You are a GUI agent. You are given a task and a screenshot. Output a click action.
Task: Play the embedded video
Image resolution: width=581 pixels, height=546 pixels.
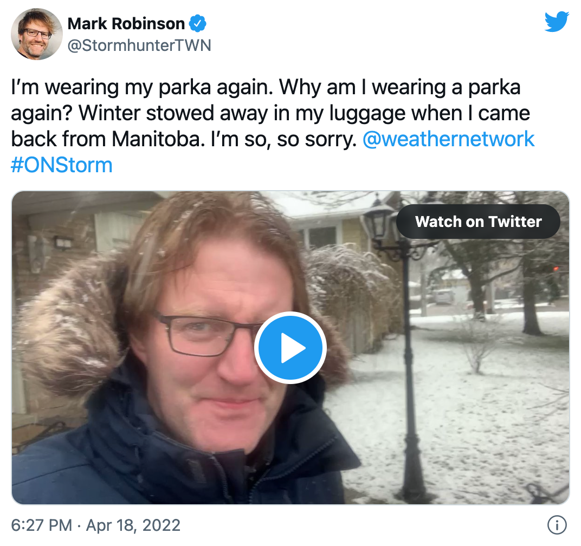point(290,348)
